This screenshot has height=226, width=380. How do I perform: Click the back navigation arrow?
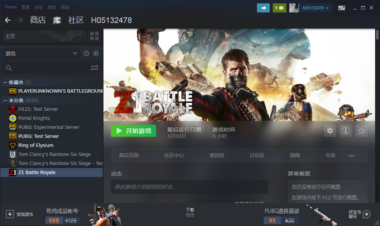click(x=8, y=20)
